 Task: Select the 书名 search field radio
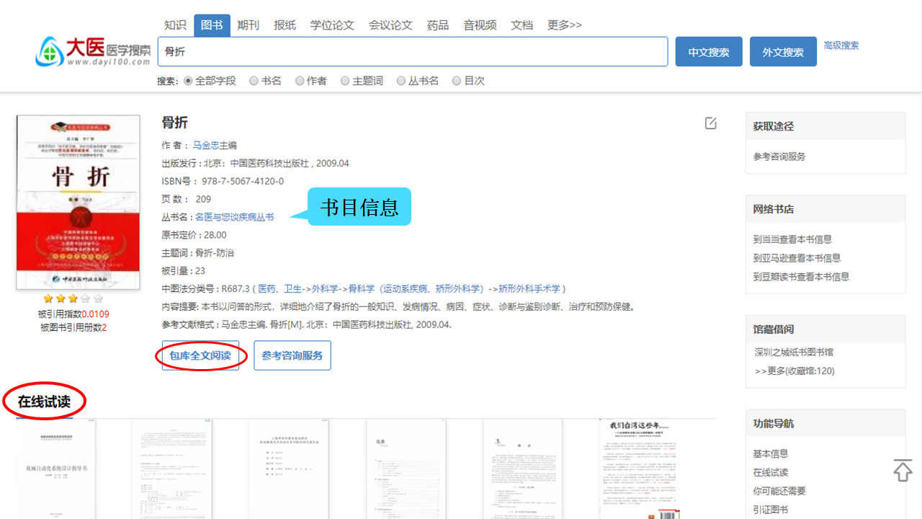[254, 81]
